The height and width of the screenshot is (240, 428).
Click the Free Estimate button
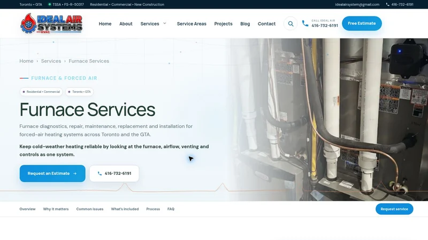[362, 23]
